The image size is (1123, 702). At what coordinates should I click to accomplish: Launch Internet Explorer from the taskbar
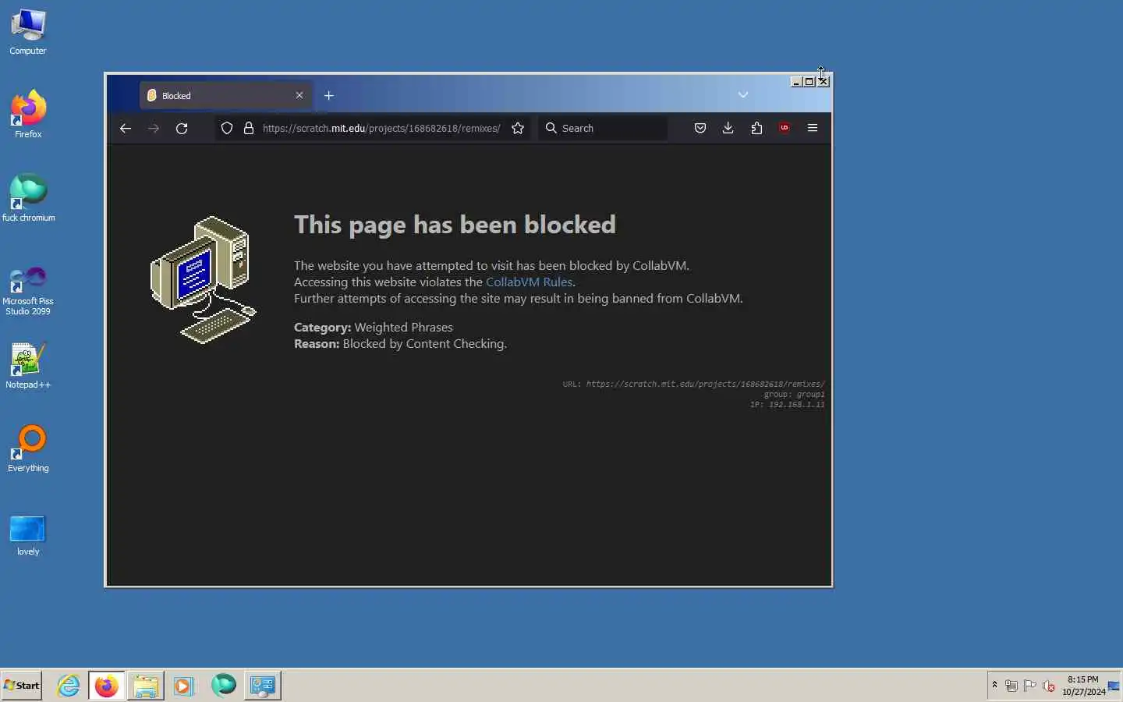pos(69,686)
